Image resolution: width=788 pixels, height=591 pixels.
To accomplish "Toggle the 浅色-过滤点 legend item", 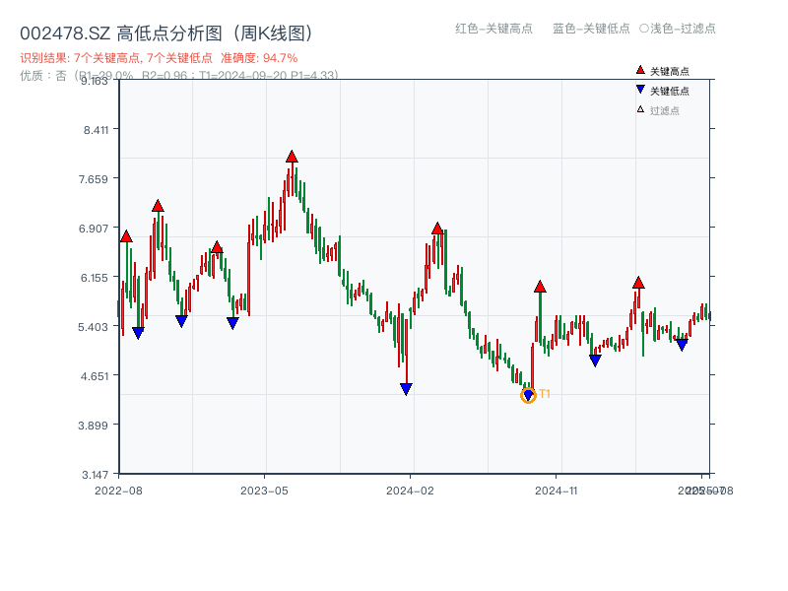I will [679, 30].
